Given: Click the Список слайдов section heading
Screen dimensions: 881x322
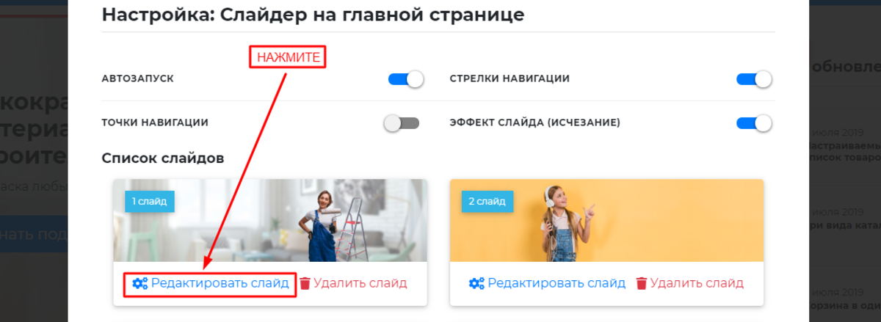Looking at the screenshot, I should point(163,158).
